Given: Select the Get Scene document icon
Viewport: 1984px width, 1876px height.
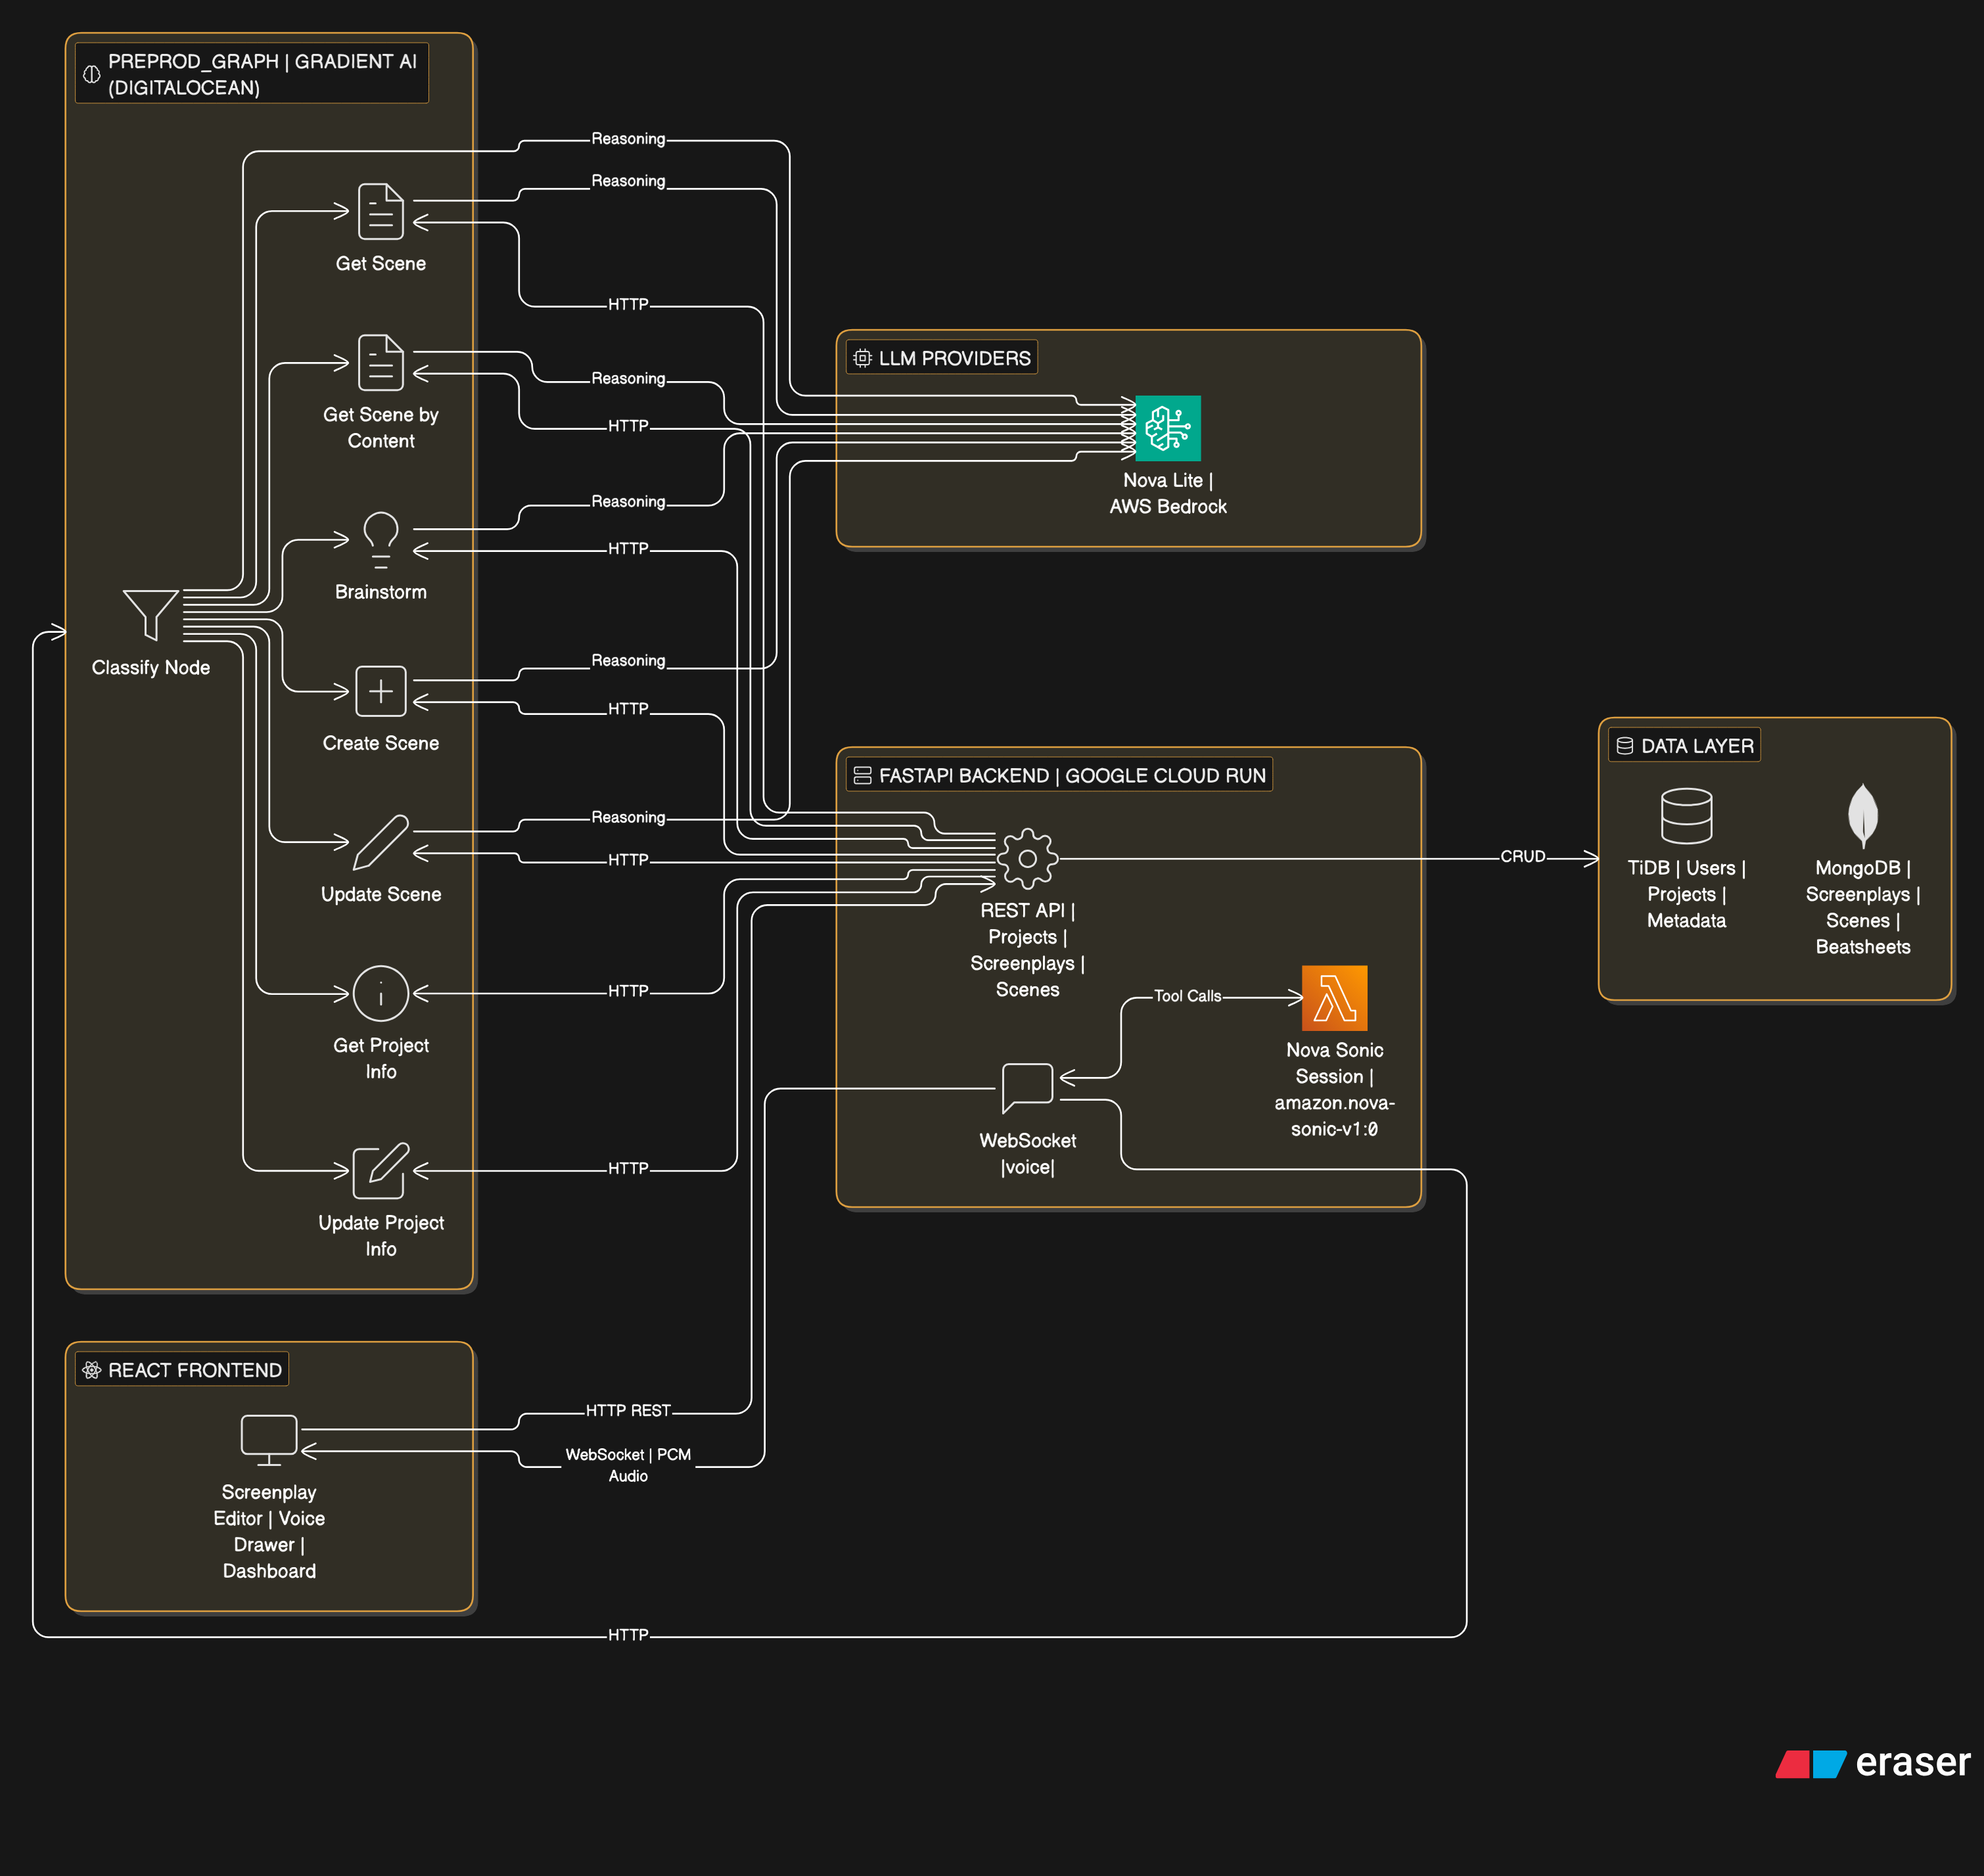Looking at the screenshot, I should [380, 211].
